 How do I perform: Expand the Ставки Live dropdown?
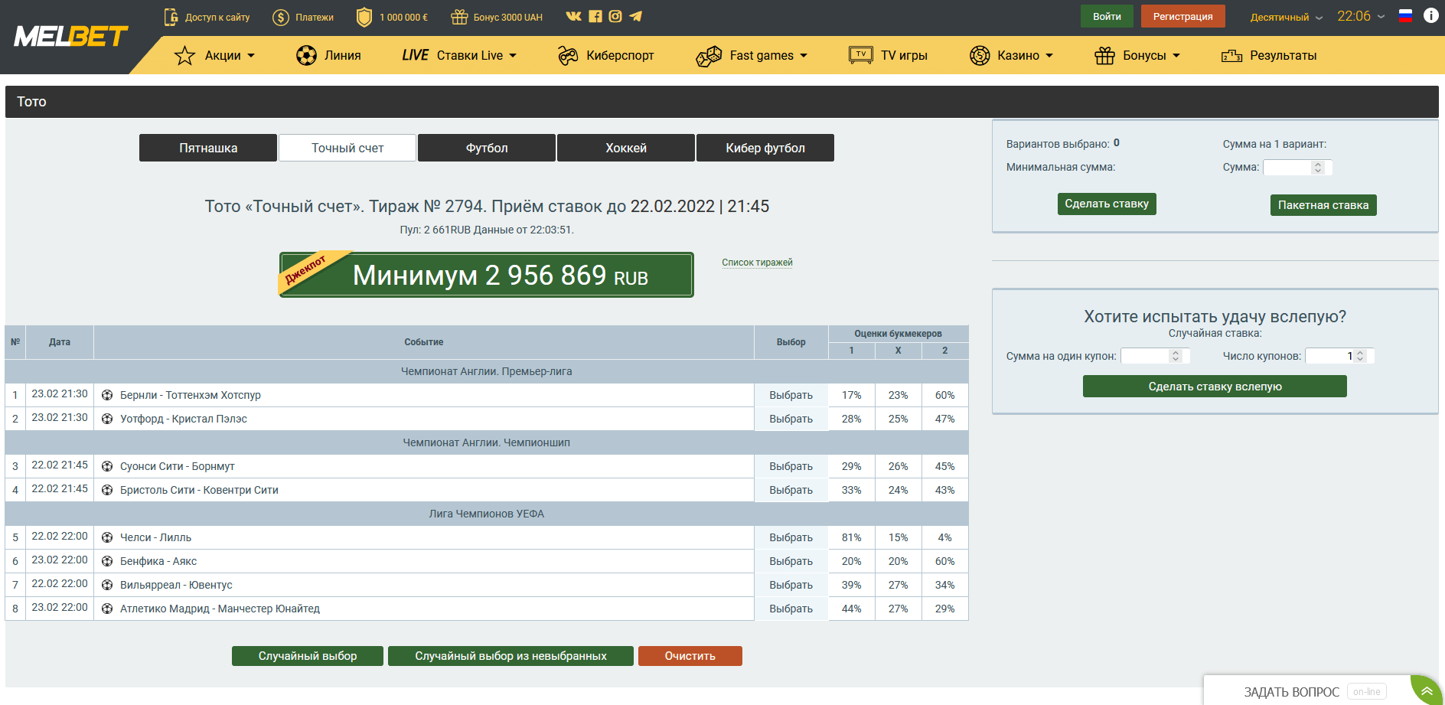coord(513,56)
